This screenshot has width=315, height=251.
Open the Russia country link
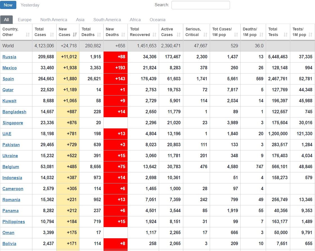click(x=9, y=57)
